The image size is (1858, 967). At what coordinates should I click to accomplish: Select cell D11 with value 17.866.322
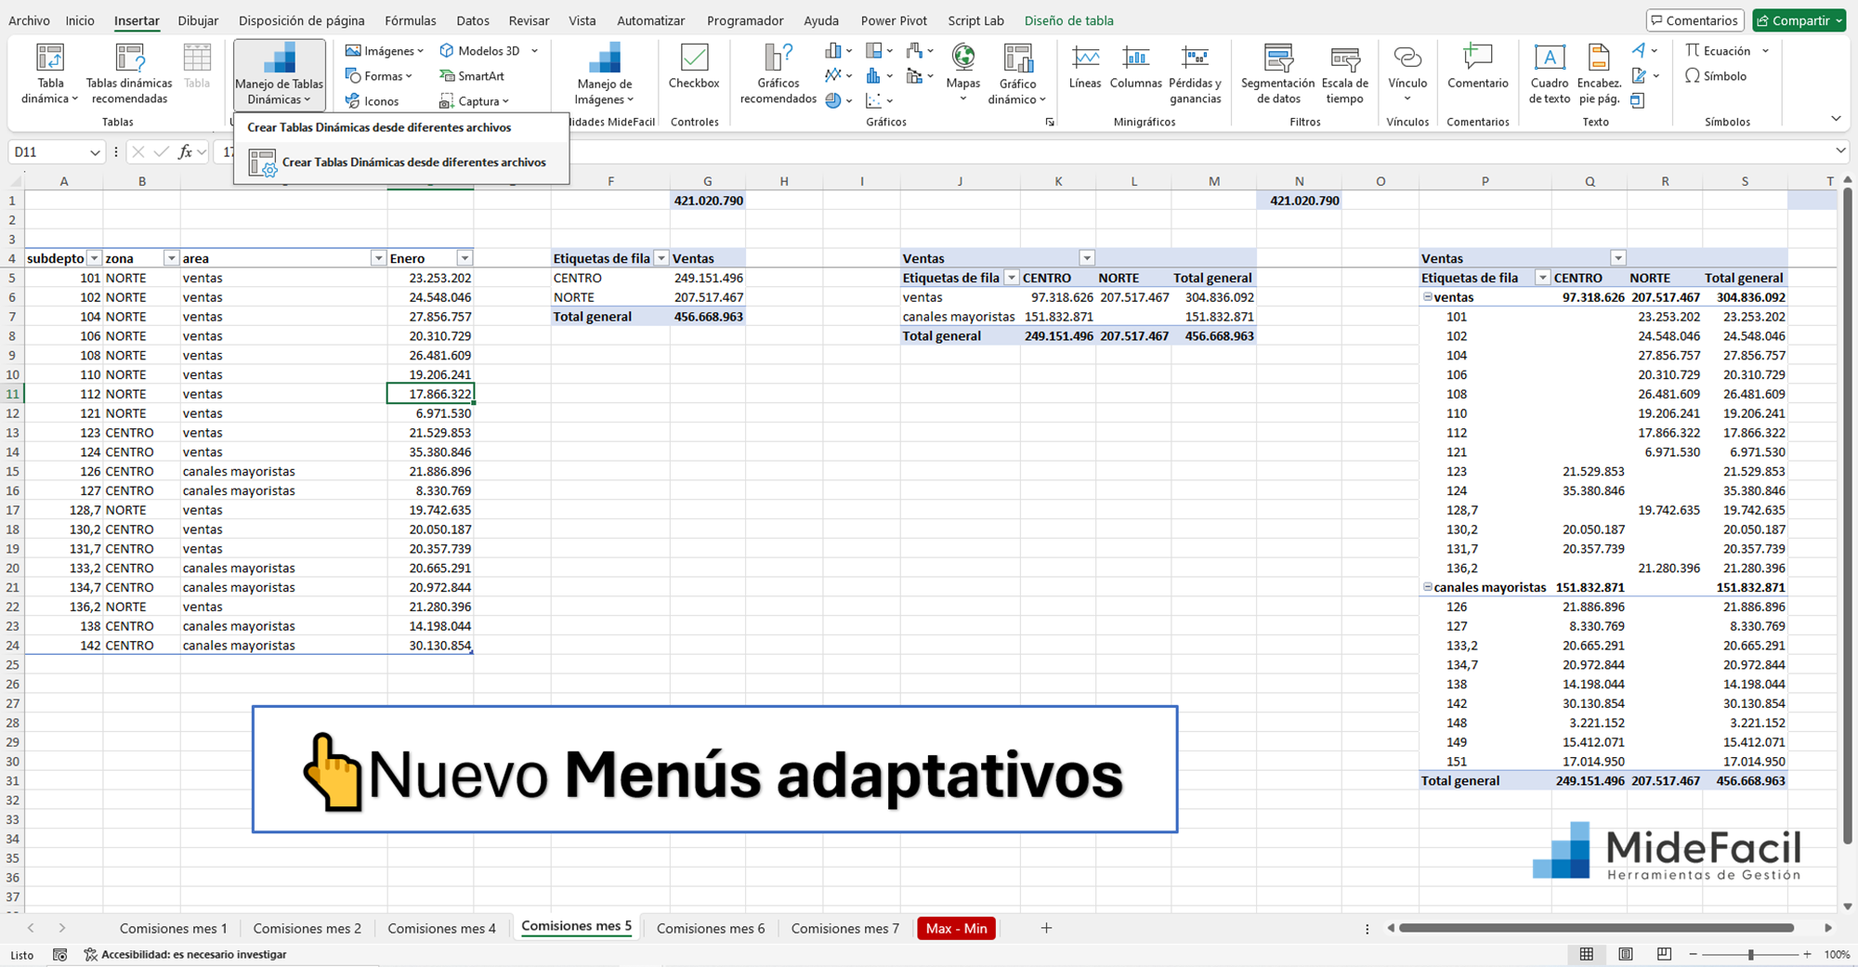click(x=430, y=394)
